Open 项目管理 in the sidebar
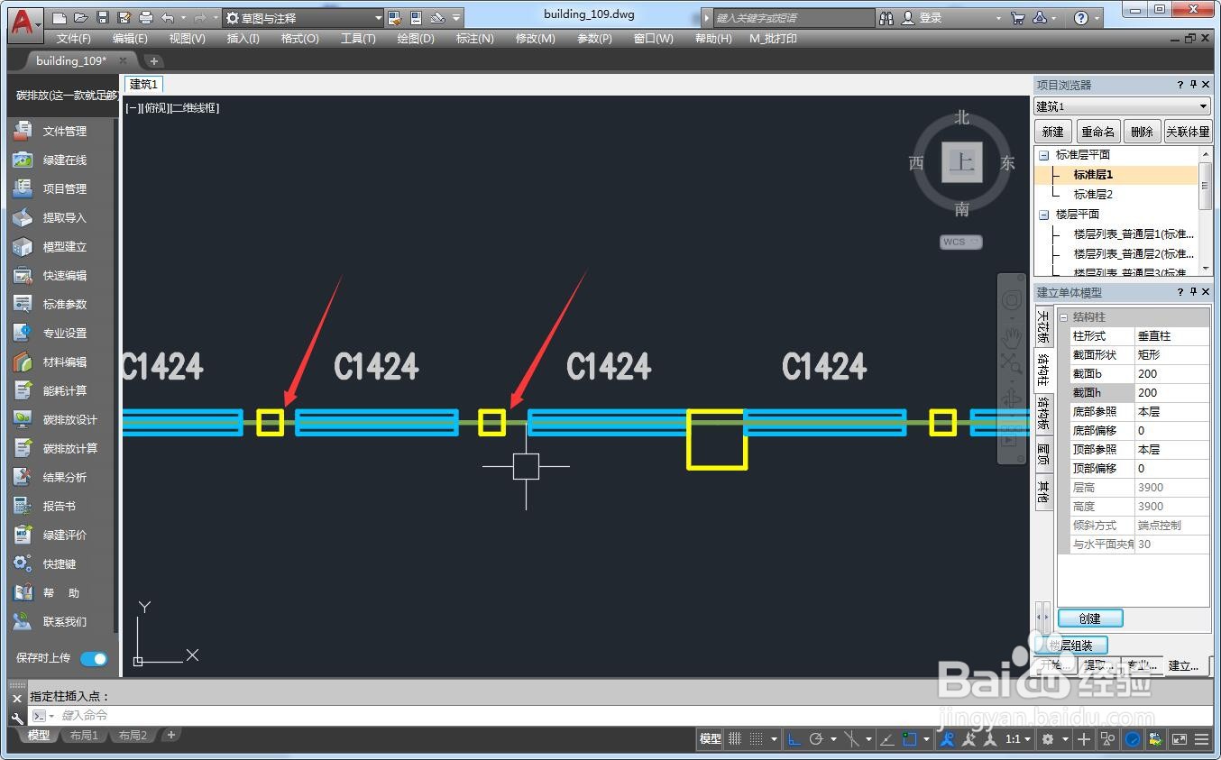The image size is (1221, 760). tap(60, 189)
